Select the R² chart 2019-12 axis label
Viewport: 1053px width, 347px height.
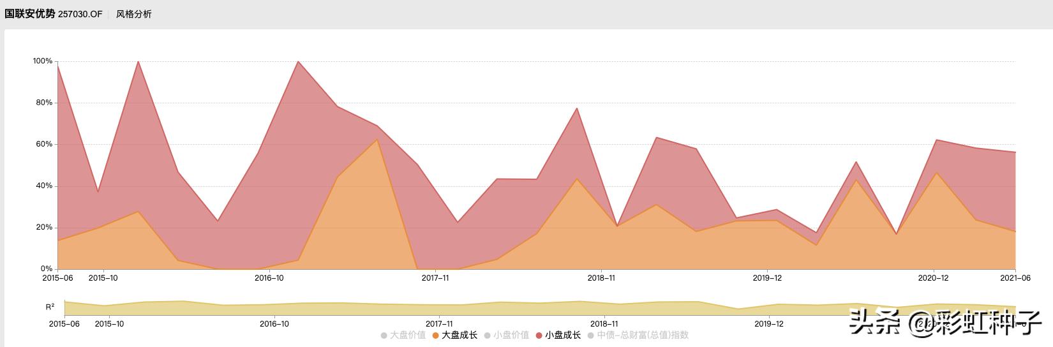(769, 324)
